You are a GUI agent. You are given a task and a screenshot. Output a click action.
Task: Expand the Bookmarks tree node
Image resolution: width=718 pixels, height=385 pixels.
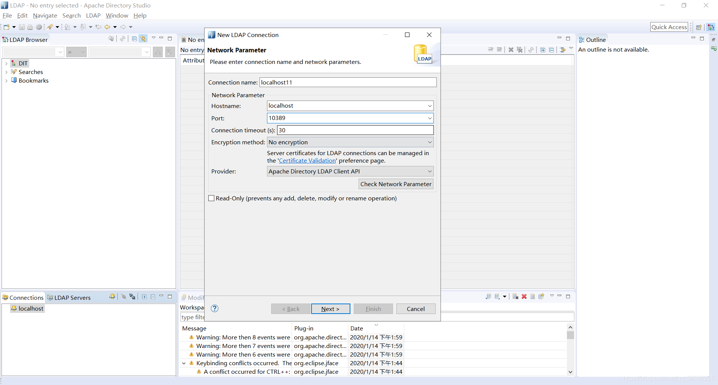[x=6, y=81]
